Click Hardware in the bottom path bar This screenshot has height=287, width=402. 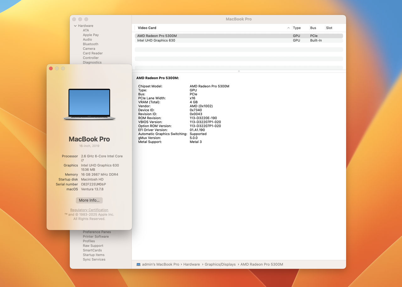(192, 264)
